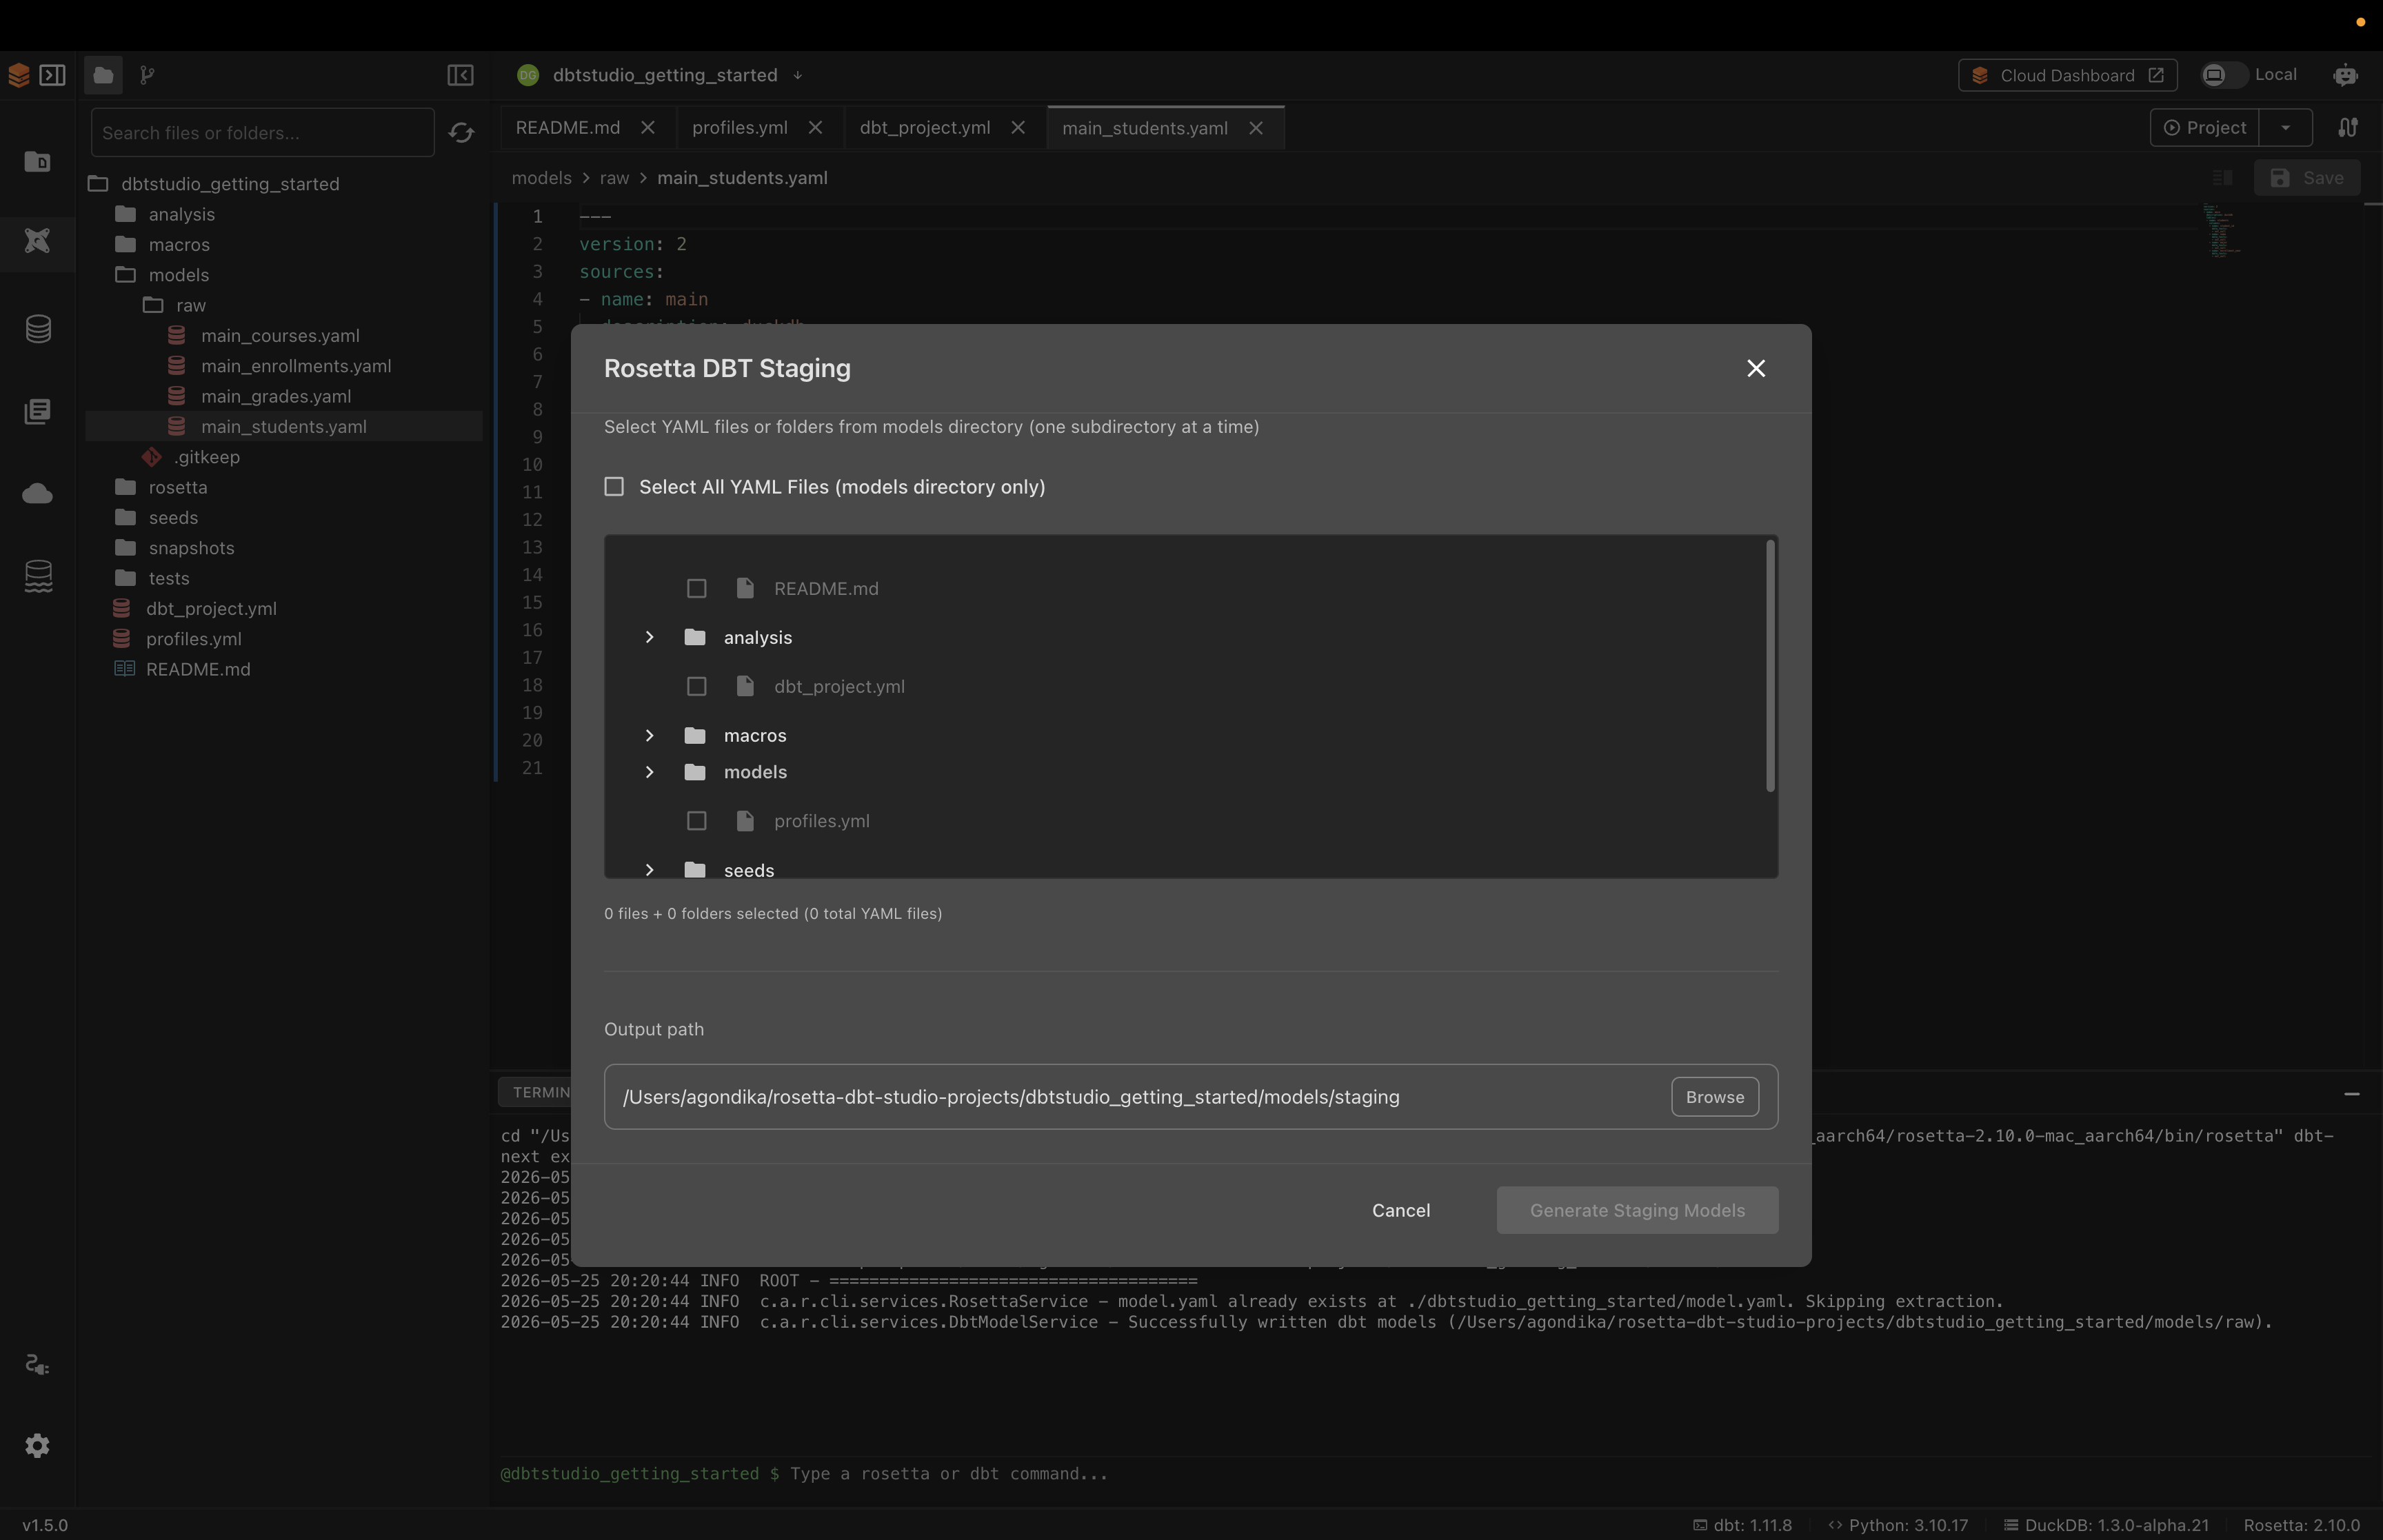Viewport: 2383px width, 1540px height.
Task: Expand the snapshots folder in sidebar
Action: pyautogui.click(x=191, y=548)
